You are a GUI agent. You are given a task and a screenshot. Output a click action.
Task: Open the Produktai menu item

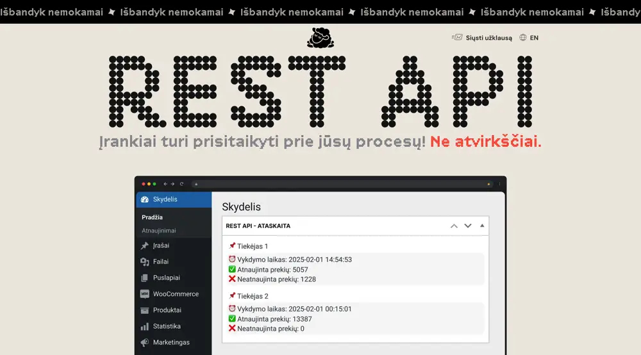click(167, 310)
